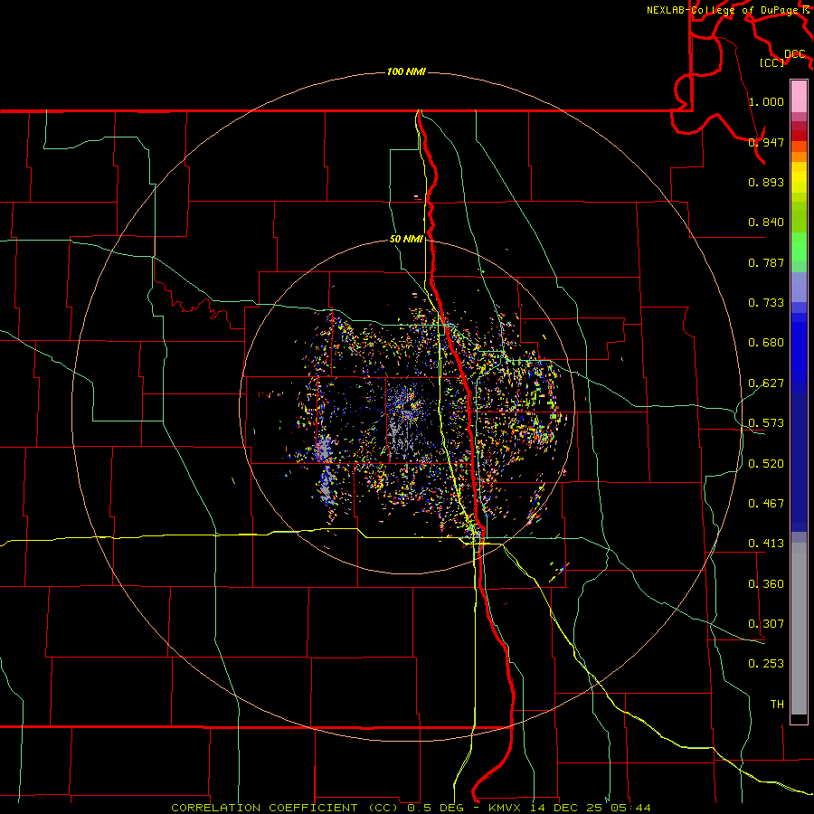Image resolution: width=814 pixels, height=814 pixels.
Task: Select the 0.840 scale value
Action: [766, 222]
